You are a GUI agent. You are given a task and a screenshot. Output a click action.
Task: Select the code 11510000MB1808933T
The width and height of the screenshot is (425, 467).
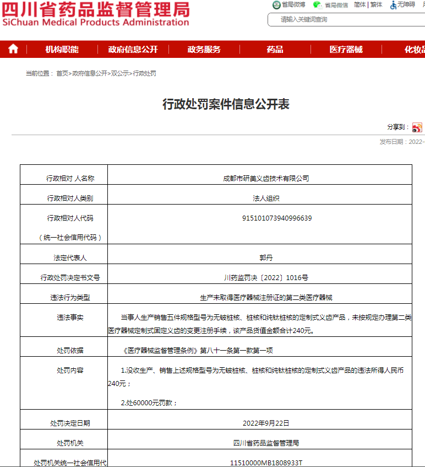266,463
